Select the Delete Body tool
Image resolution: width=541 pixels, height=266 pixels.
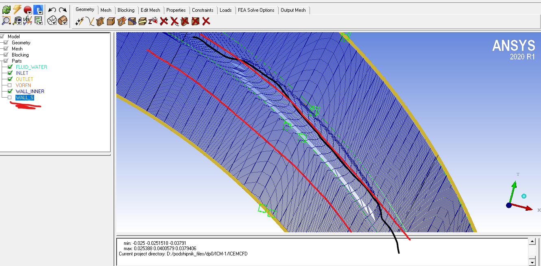click(196, 21)
